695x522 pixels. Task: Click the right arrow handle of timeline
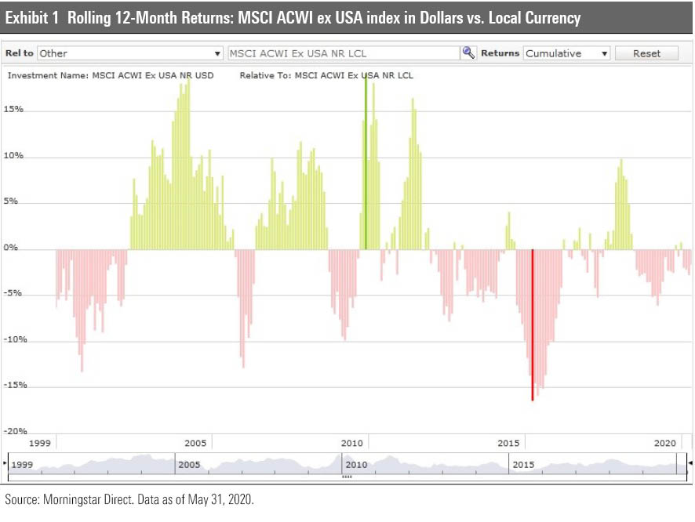tap(690, 464)
